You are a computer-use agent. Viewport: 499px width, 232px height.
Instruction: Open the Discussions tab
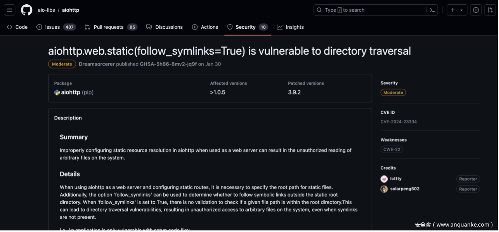pyautogui.click(x=164, y=27)
